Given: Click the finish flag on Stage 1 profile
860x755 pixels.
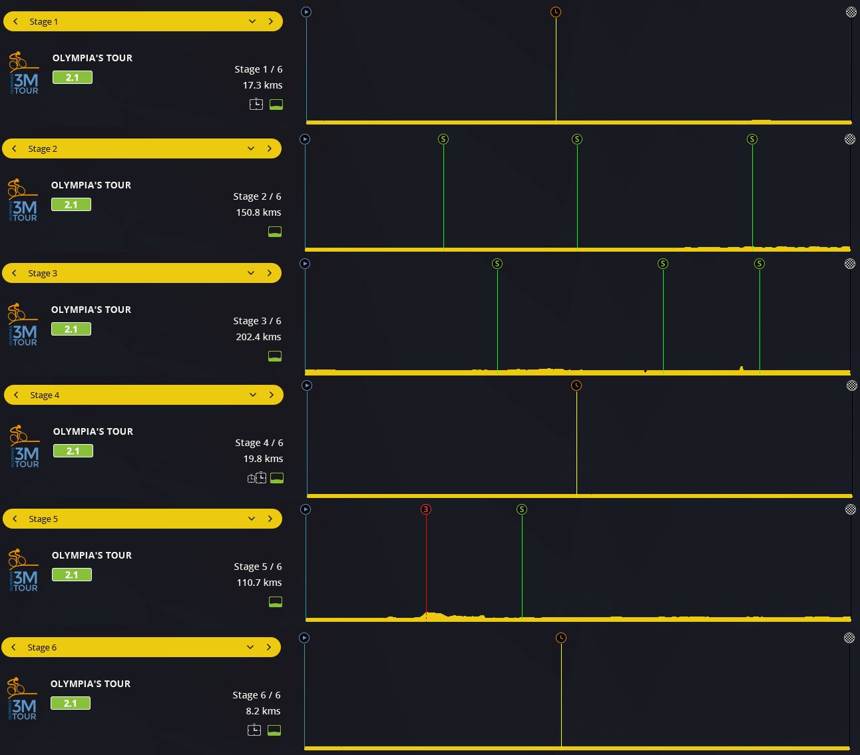Looking at the screenshot, I should 851,12.
